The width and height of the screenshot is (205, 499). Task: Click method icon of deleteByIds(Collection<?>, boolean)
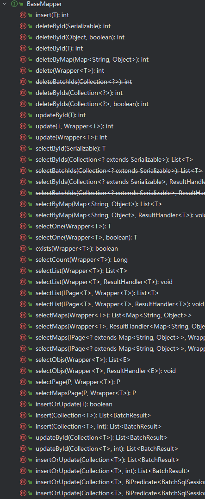[23, 104]
